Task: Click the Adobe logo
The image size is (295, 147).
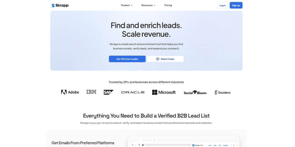Action: (70, 92)
